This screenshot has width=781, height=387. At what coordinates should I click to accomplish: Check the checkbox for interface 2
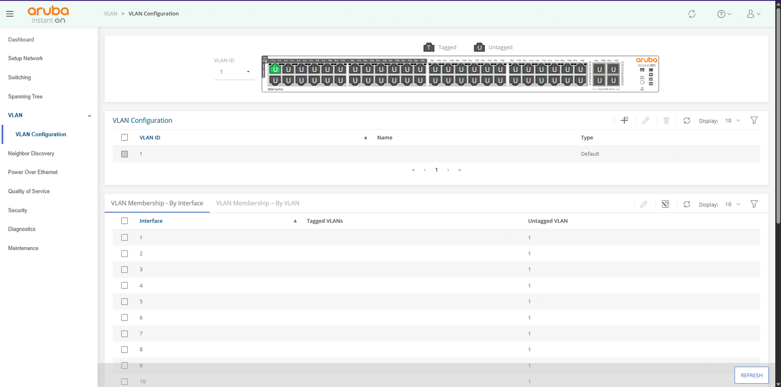125,253
